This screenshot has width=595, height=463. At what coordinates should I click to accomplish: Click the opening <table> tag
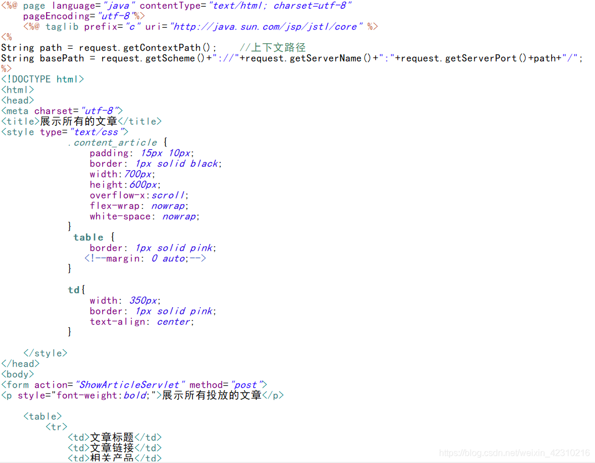point(43,417)
